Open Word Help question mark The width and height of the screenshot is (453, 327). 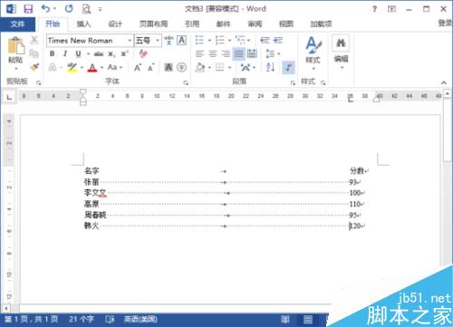click(374, 9)
